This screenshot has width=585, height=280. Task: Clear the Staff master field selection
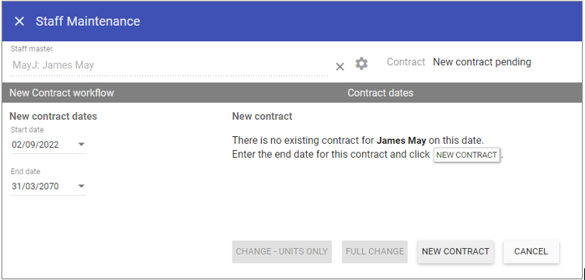340,67
